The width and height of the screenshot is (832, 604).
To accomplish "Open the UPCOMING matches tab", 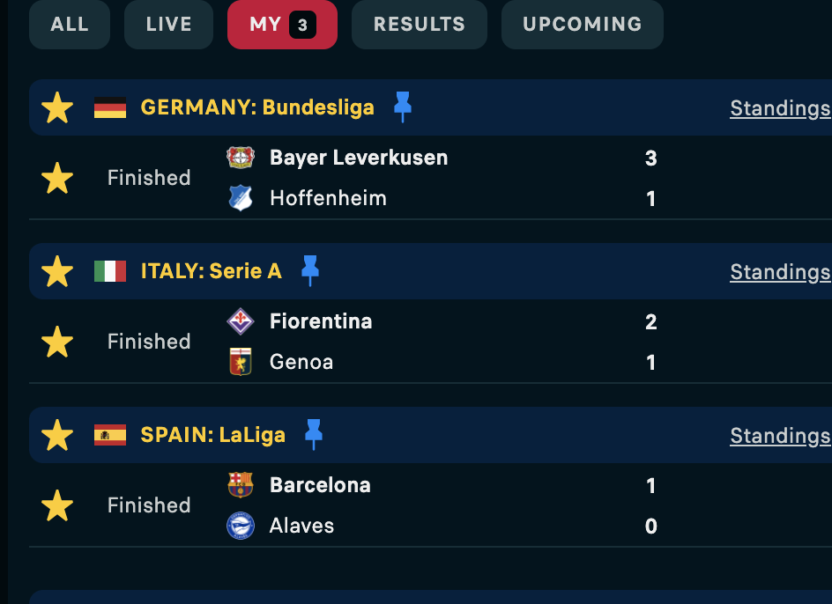I will [582, 25].
